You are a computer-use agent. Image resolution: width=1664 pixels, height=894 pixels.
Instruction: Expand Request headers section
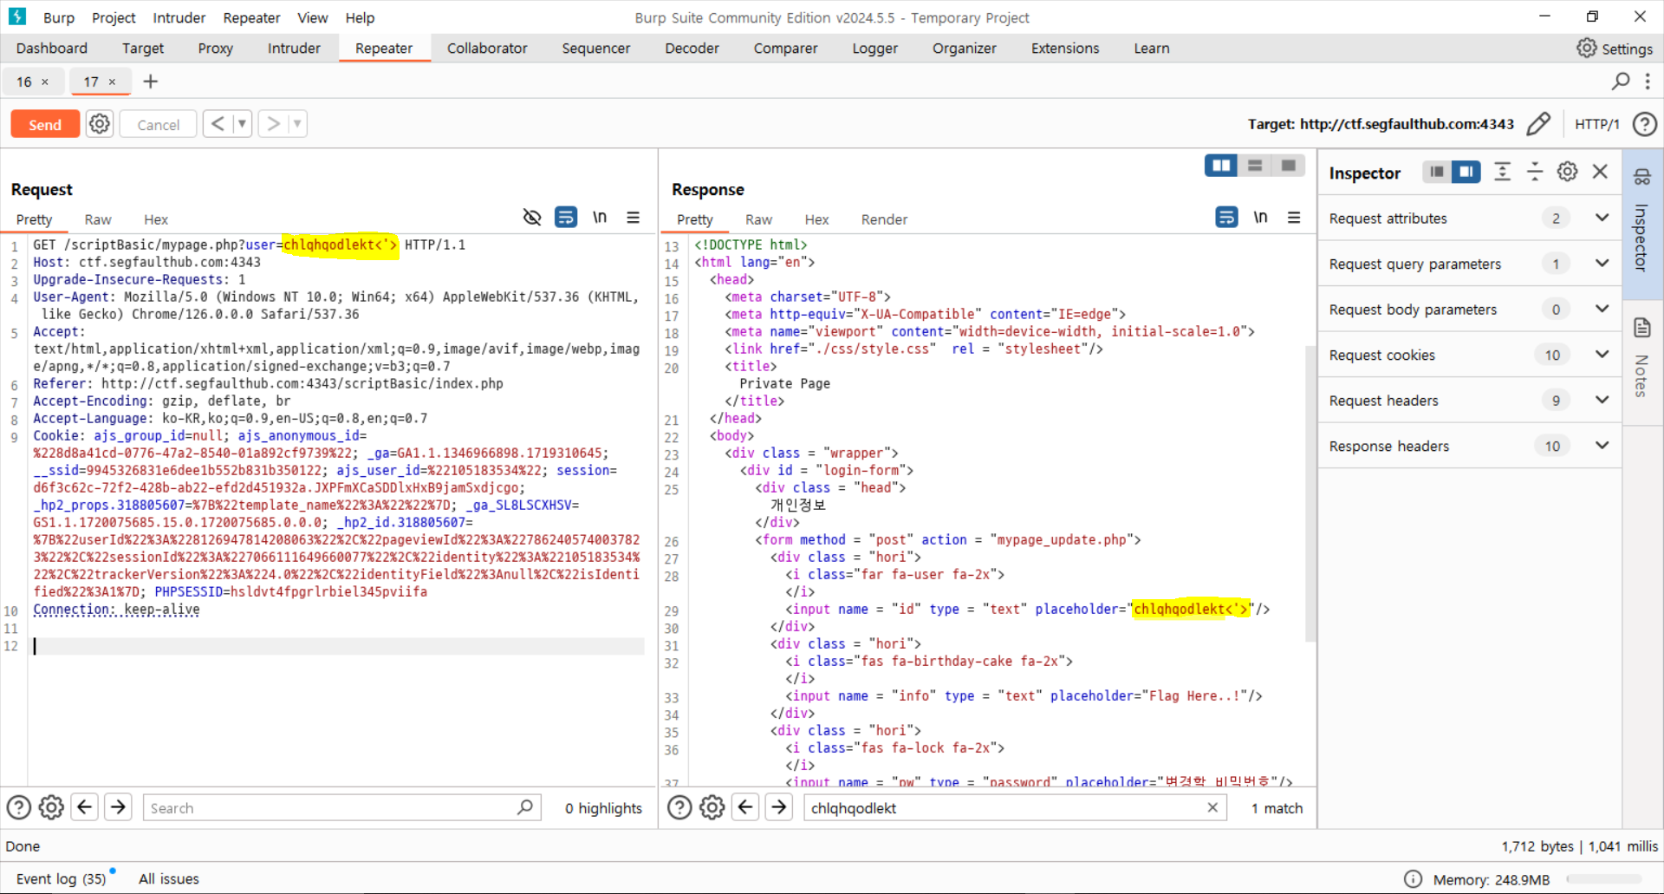coord(1470,401)
